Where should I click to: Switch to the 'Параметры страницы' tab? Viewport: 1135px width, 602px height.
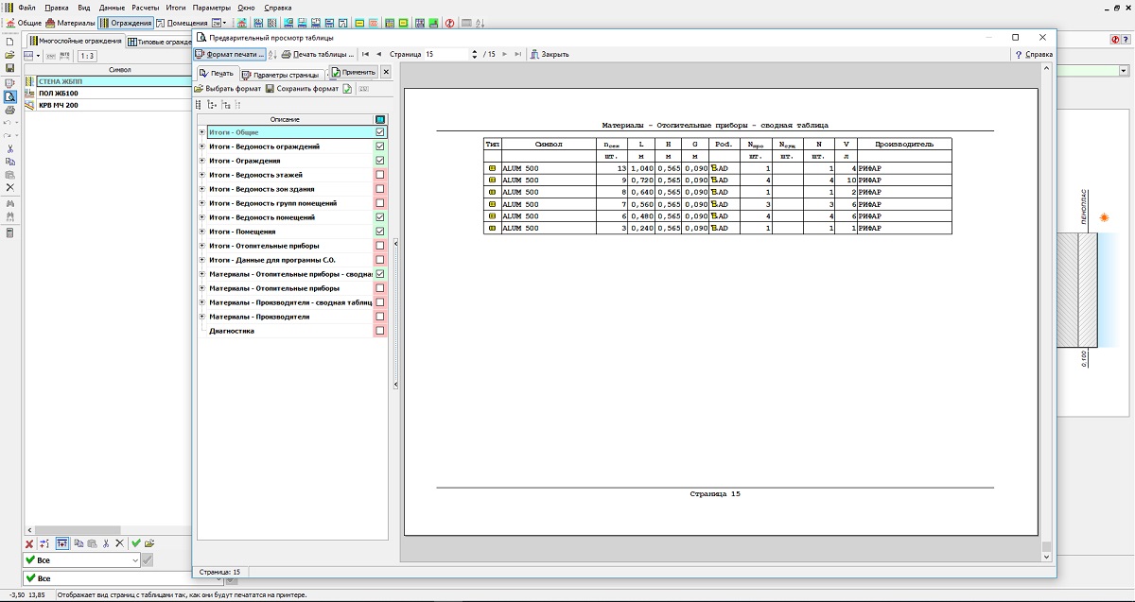click(x=282, y=73)
